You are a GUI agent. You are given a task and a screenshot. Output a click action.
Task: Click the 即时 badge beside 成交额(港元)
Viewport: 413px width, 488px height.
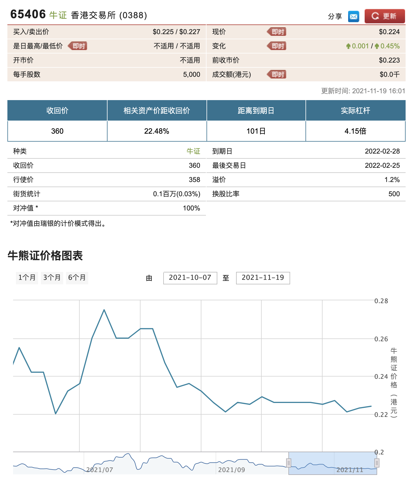(277, 75)
